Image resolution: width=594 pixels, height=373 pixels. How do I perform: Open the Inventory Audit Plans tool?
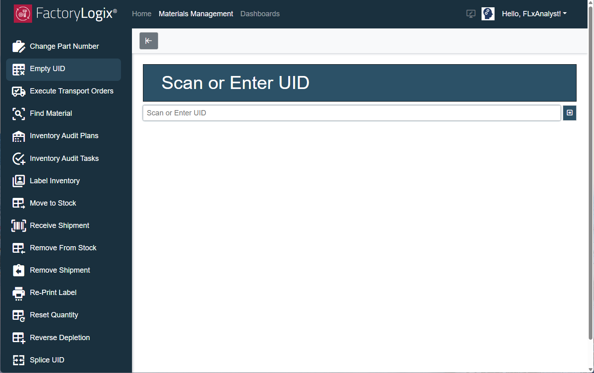(64, 136)
